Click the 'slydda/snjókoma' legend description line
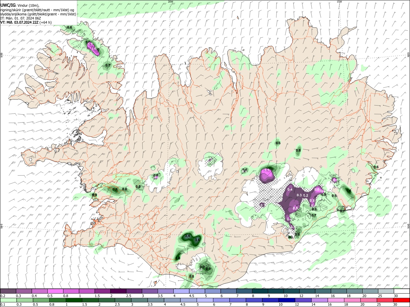Screen dimensions: 410x307 coord(38,14)
